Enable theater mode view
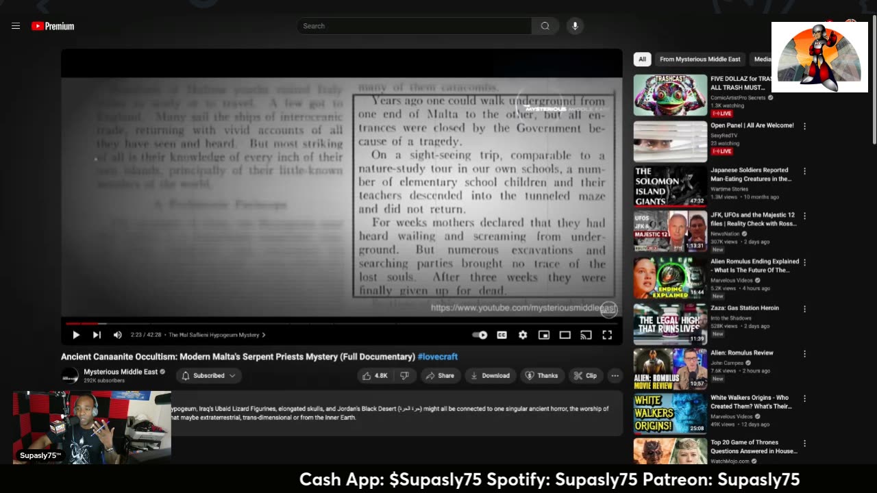877x493 pixels. click(x=565, y=335)
